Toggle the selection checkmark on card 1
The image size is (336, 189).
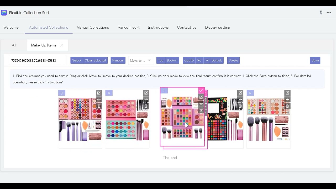point(201,91)
